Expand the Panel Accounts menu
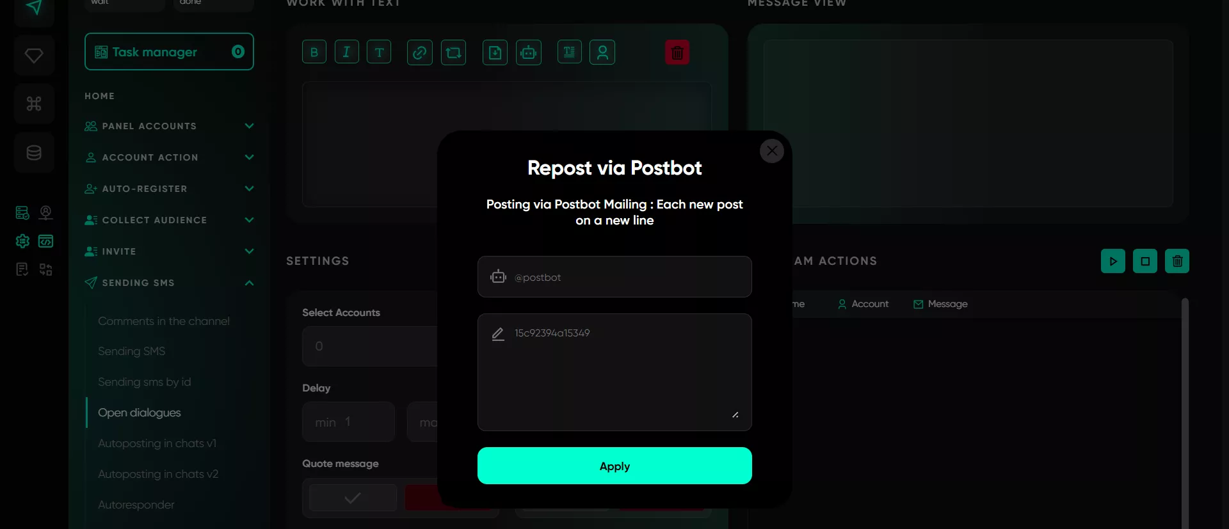1229x529 pixels. tap(169, 126)
